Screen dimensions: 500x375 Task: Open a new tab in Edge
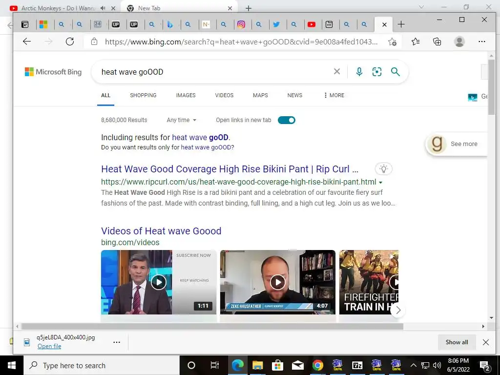pos(401,24)
